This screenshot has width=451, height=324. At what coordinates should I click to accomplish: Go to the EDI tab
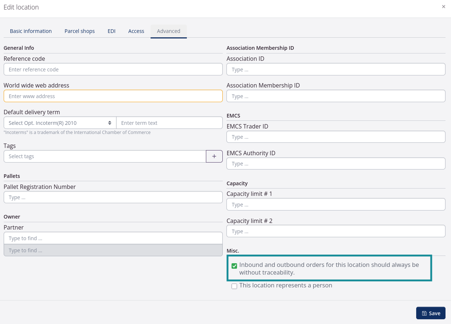pyautogui.click(x=111, y=31)
